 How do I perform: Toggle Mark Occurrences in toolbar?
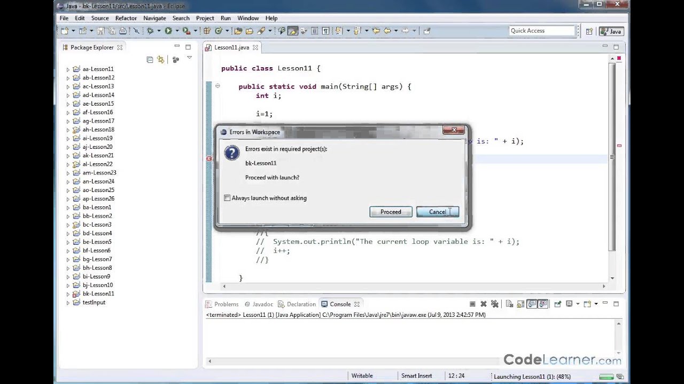coord(292,31)
